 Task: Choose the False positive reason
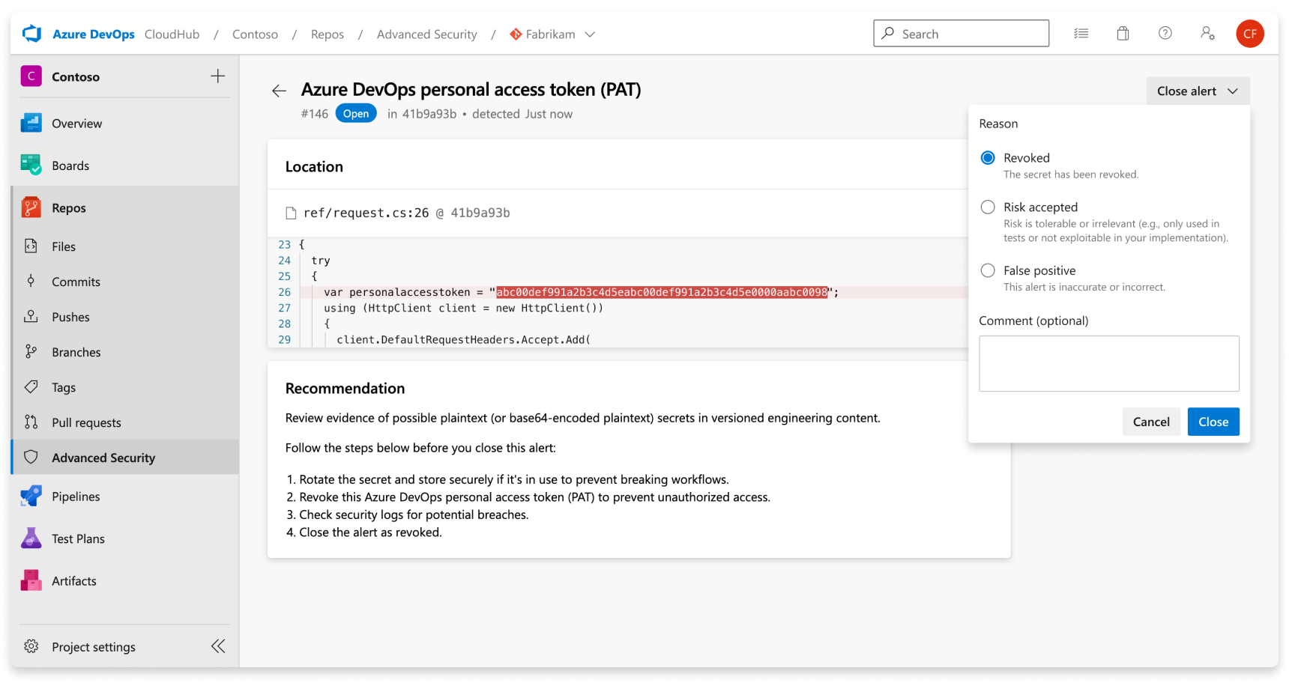(988, 270)
